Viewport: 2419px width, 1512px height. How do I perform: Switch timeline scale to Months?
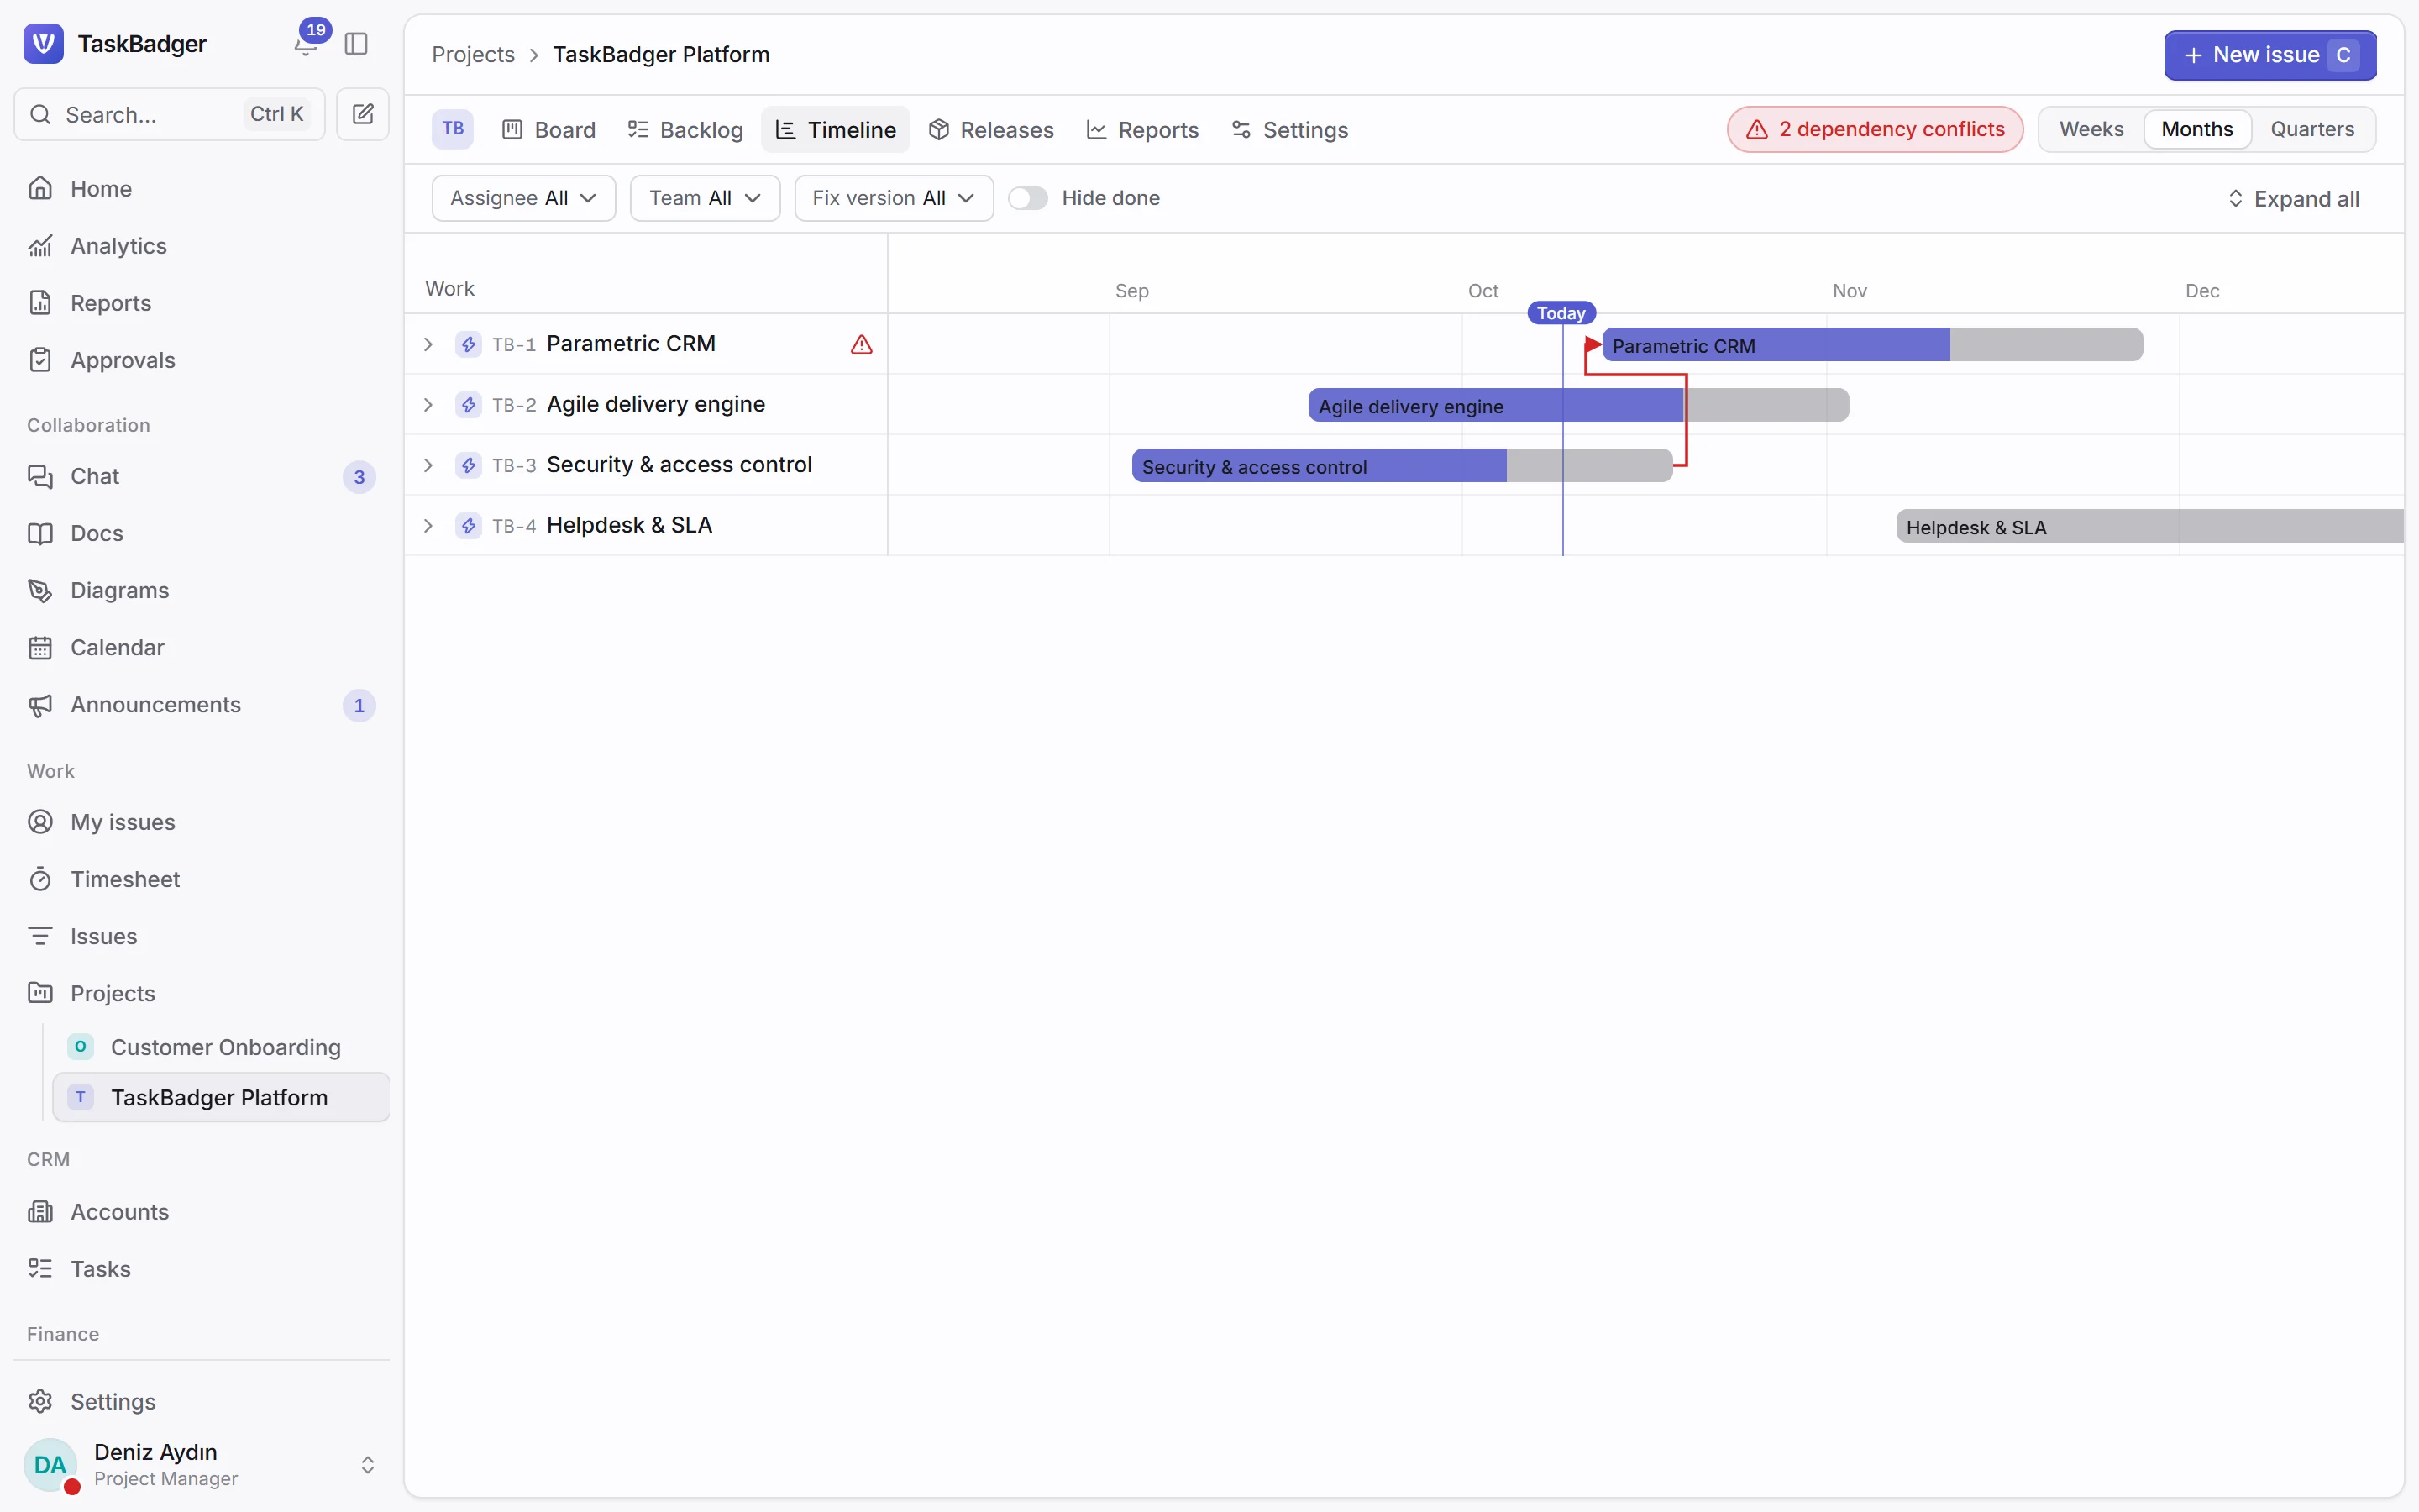(x=2197, y=129)
